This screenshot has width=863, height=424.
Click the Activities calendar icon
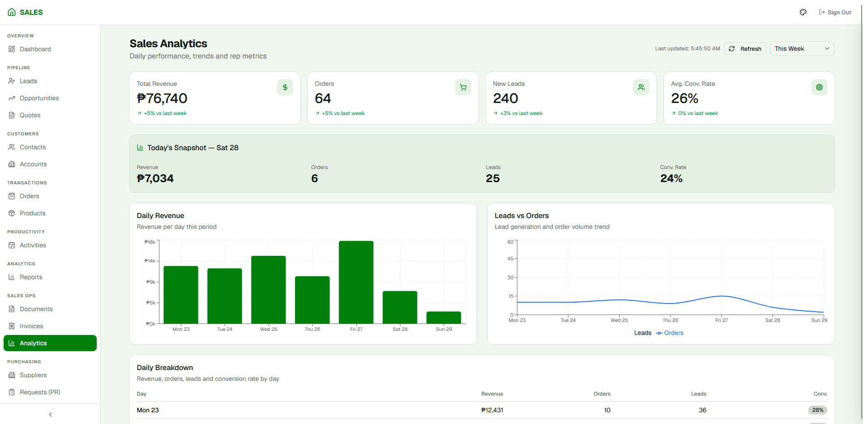tap(12, 245)
